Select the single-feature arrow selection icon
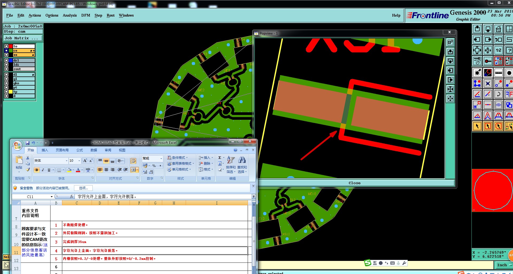 pyautogui.click(x=477, y=126)
